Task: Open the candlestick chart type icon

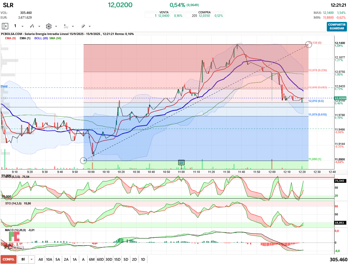Action: 32,26
